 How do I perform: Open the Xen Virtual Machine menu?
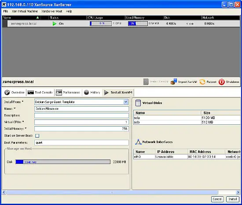pyautogui.click(x=25, y=11)
